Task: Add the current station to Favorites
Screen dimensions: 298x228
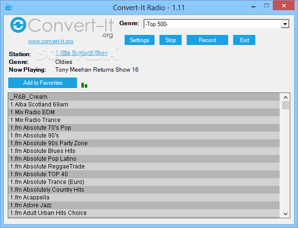Action: [43, 83]
